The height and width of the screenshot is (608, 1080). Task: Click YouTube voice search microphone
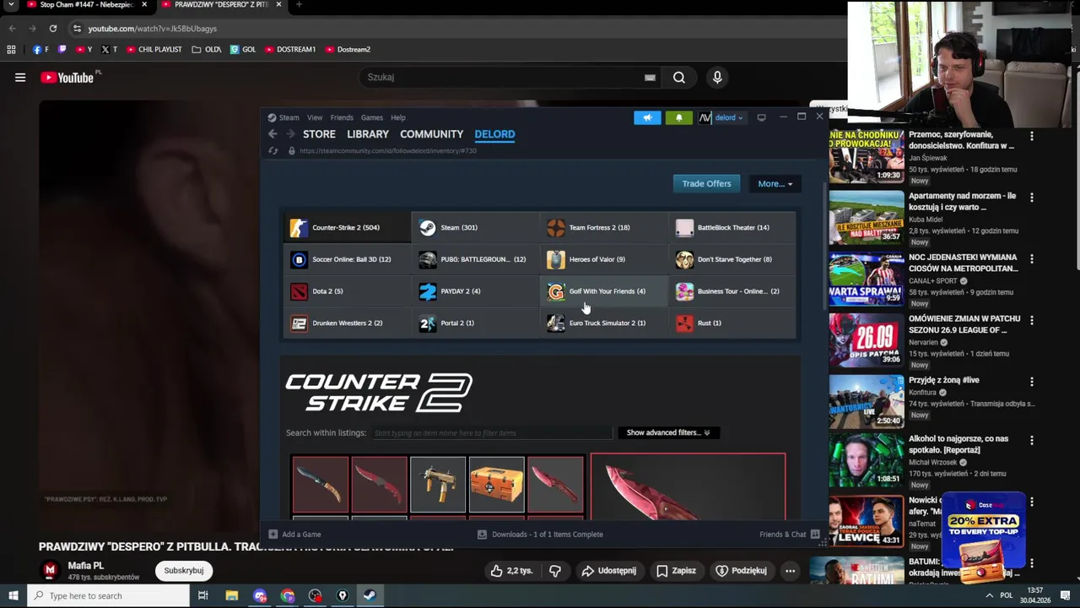click(x=717, y=77)
